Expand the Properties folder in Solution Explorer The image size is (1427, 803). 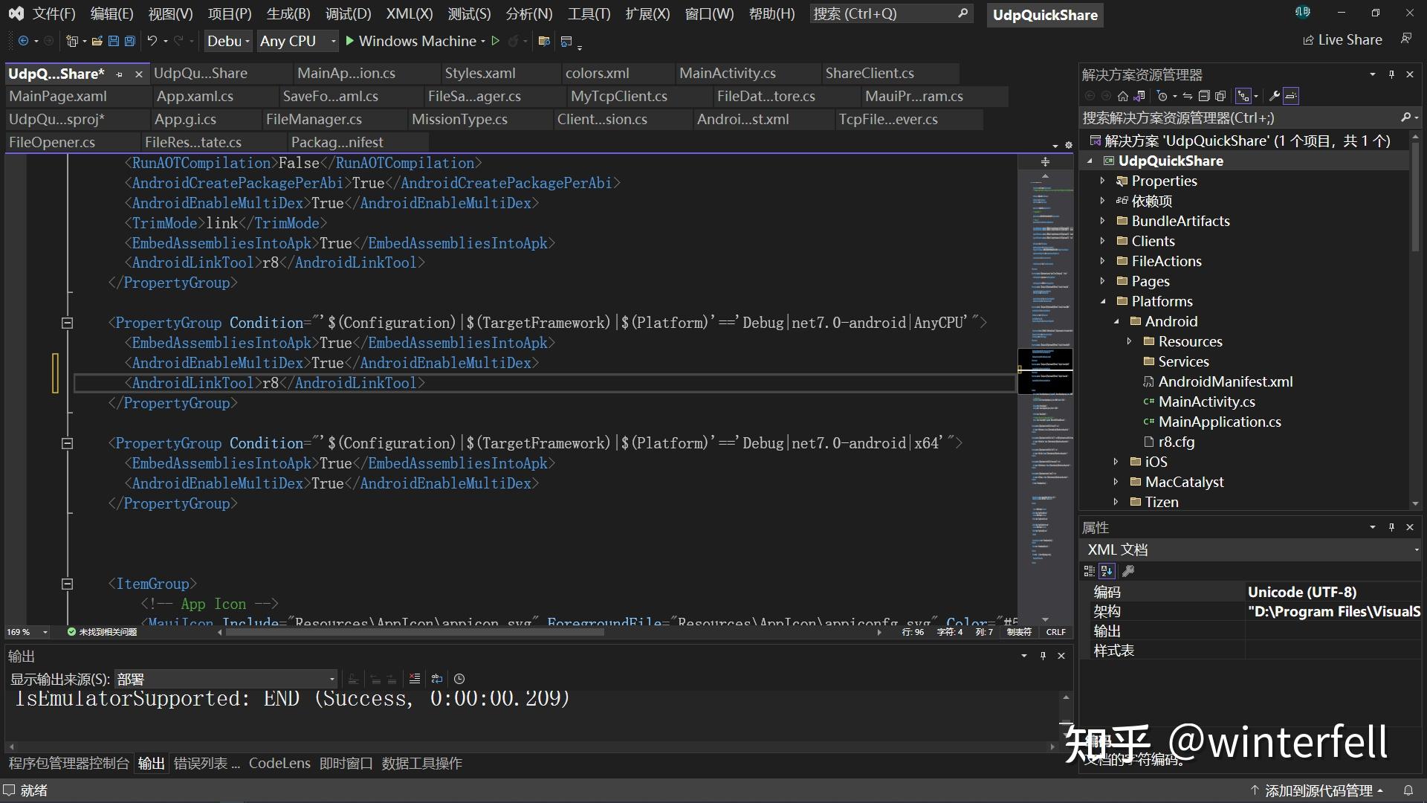tap(1103, 181)
